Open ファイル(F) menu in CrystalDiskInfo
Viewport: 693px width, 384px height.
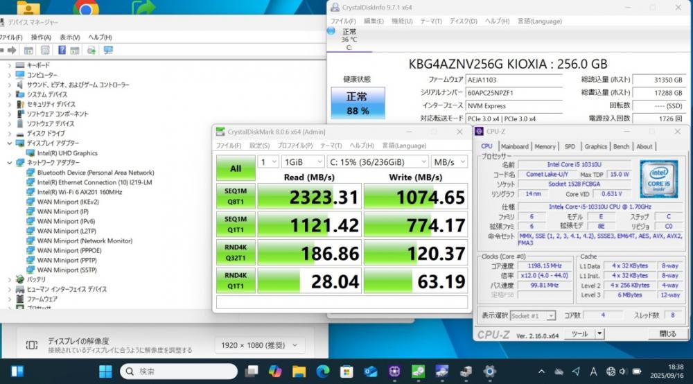coord(343,21)
